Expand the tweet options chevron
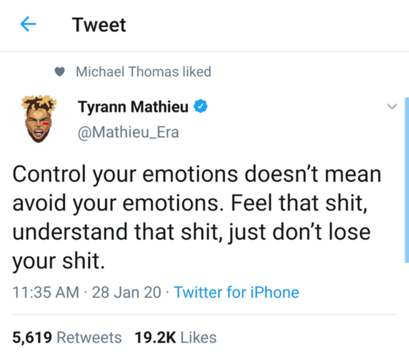Viewport: 409px width, 358px height. [x=392, y=106]
